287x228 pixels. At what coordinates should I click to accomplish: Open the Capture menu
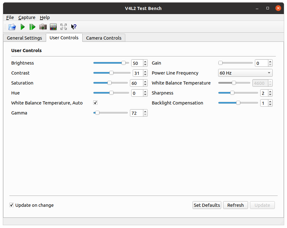pyautogui.click(x=27, y=17)
